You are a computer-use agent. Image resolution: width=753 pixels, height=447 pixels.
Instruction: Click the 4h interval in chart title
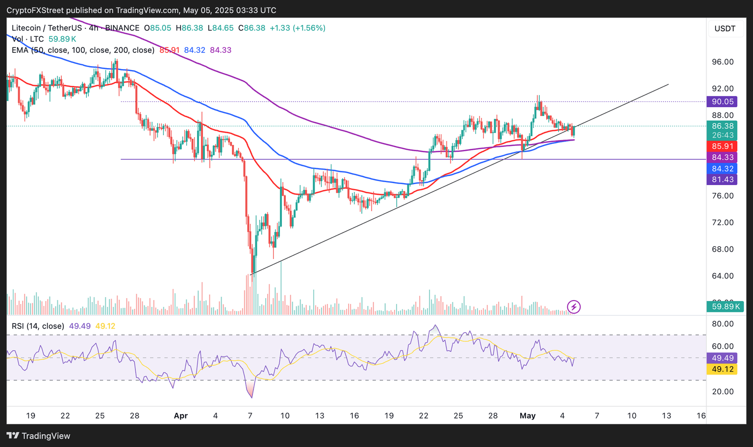(x=94, y=28)
